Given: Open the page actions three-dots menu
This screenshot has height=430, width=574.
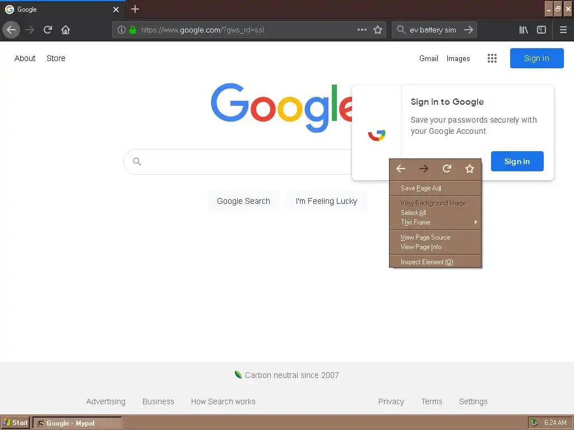Looking at the screenshot, I should 362,30.
